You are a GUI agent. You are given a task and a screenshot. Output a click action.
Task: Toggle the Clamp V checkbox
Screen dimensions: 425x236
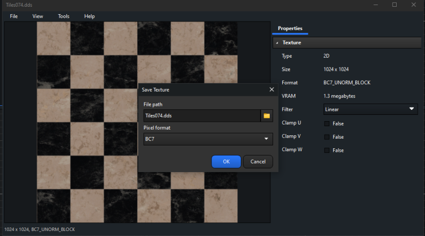[x=327, y=137]
